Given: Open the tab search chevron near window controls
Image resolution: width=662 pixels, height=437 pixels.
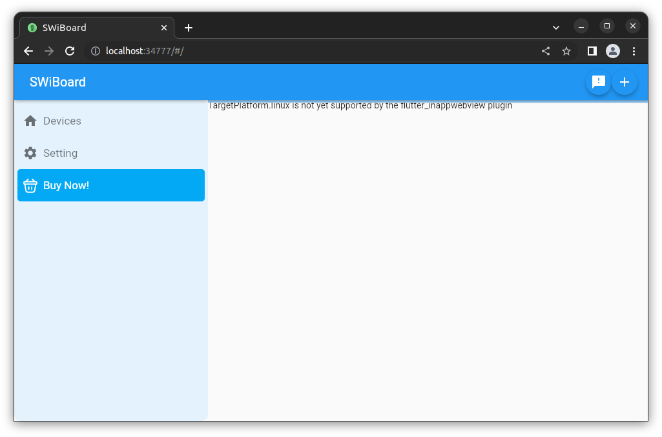Looking at the screenshot, I should click(x=555, y=27).
